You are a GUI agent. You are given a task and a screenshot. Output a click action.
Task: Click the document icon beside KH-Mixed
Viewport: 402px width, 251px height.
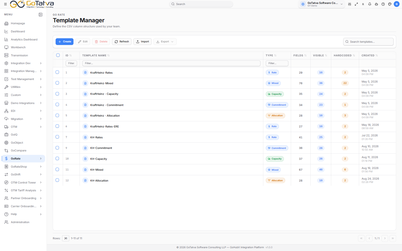click(85, 170)
